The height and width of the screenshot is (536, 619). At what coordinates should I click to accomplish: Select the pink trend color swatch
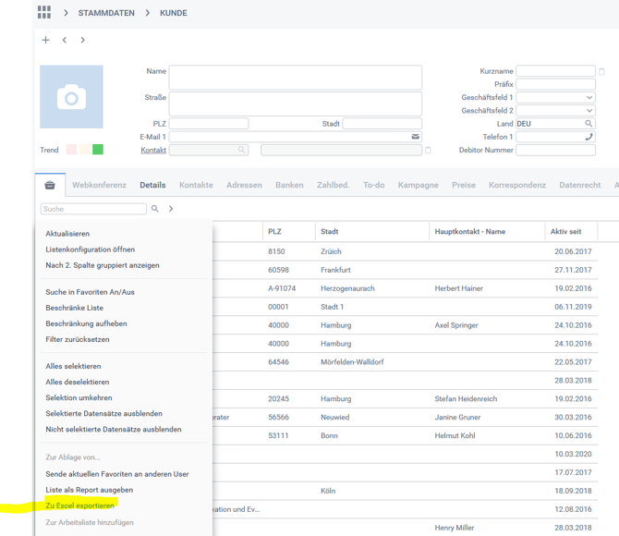71,150
